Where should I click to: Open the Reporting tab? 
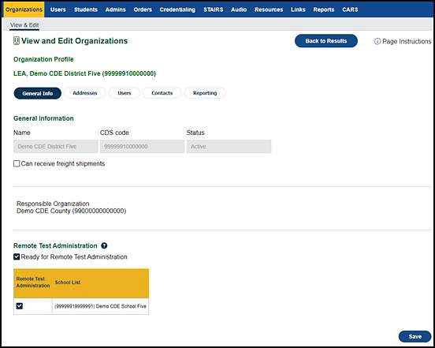pos(205,93)
